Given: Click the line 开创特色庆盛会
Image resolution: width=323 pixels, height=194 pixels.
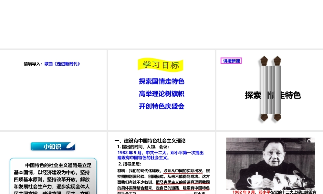Looking at the screenshot, I should [161, 106].
